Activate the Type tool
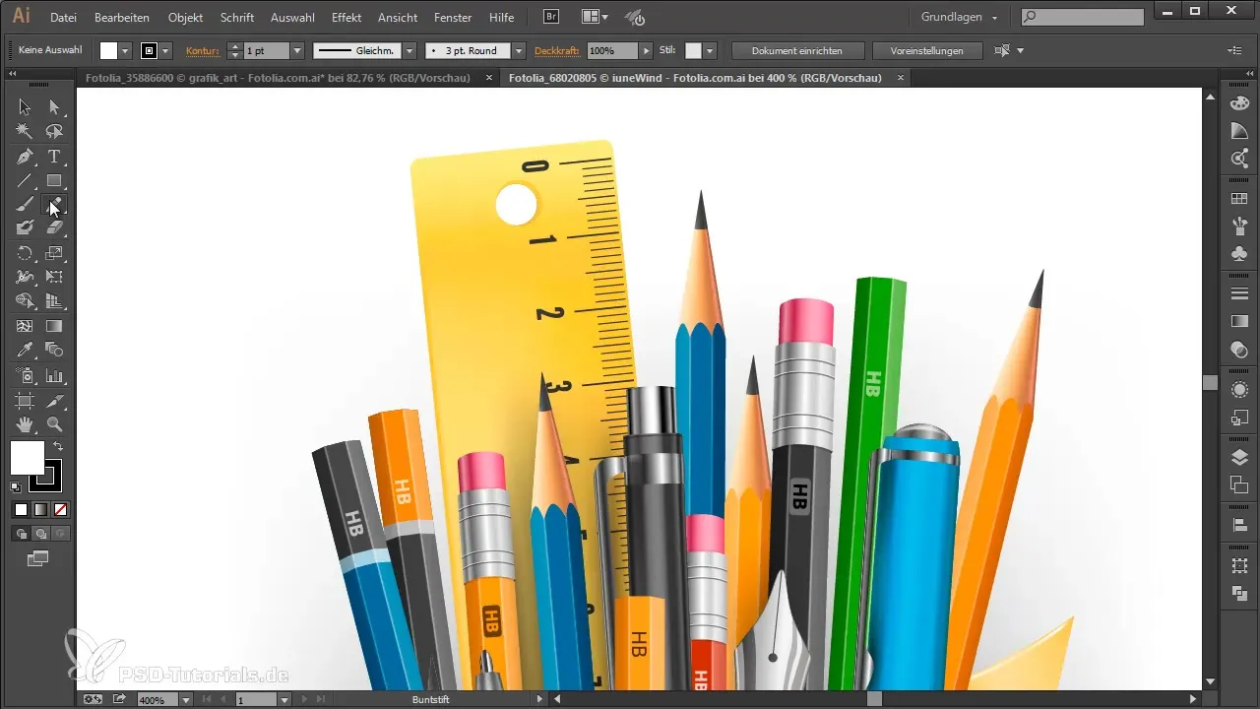This screenshot has height=709, width=1260. click(x=54, y=156)
